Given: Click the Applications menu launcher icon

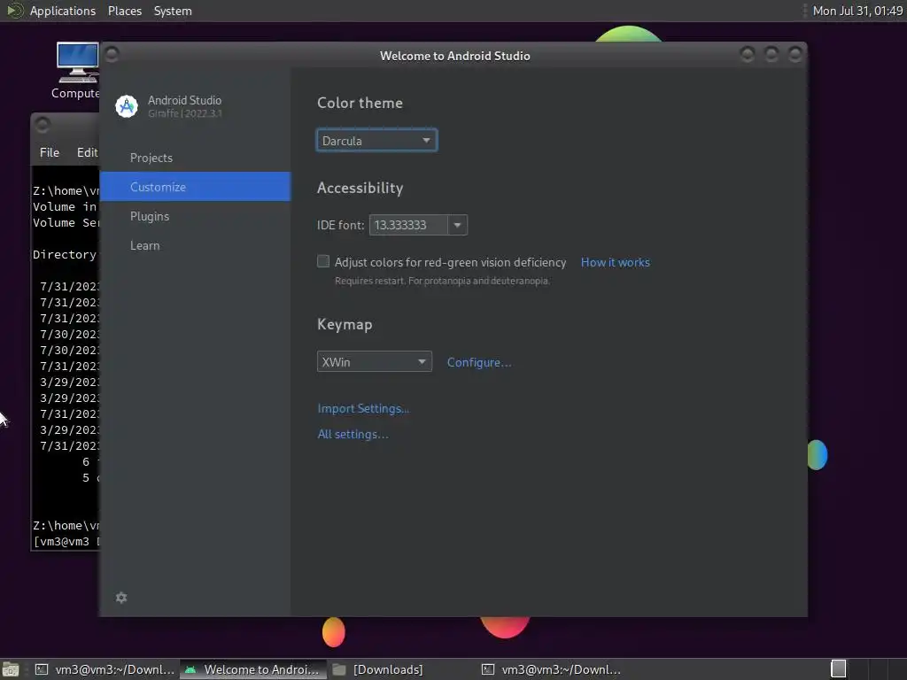Looking at the screenshot, I should [x=14, y=11].
